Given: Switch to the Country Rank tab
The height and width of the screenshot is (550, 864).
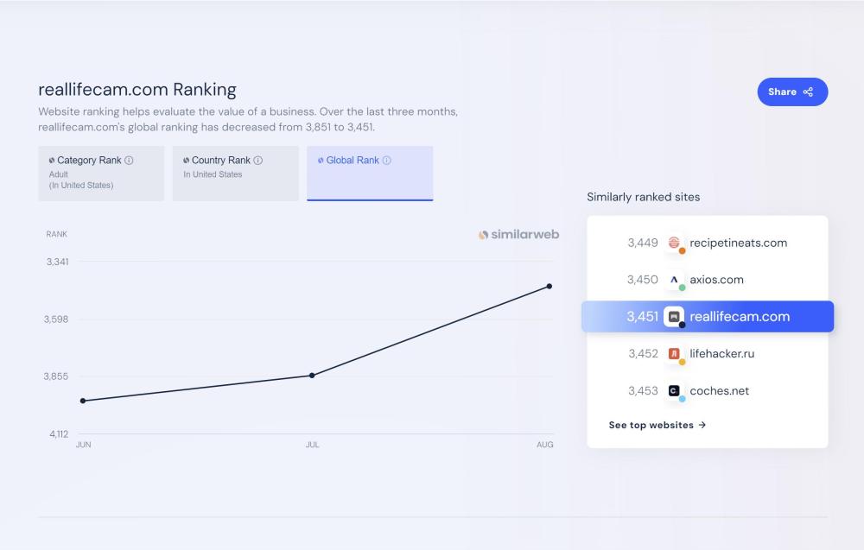Looking at the screenshot, I should pos(235,173).
